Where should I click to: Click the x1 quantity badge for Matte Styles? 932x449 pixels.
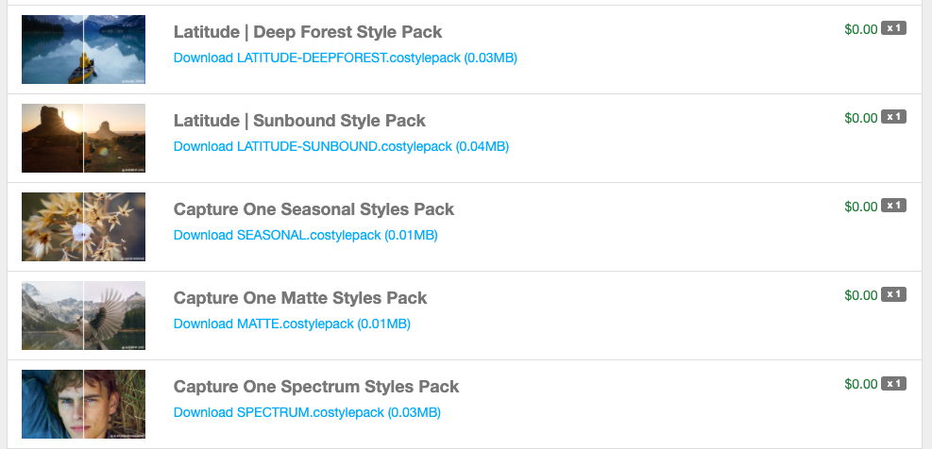click(893, 294)
